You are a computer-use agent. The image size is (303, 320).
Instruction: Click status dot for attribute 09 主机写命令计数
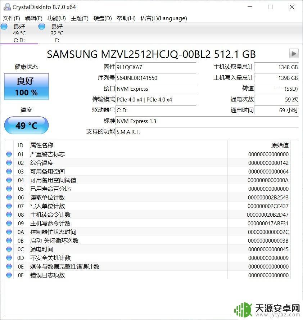tap(9, 223)
